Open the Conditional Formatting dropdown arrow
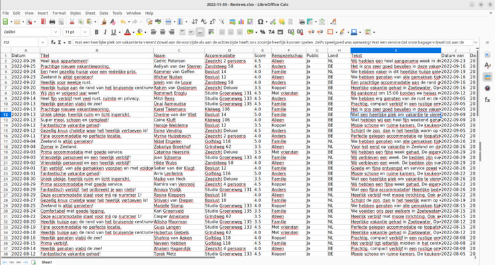495x265 pixels. [x=374, y=32]
